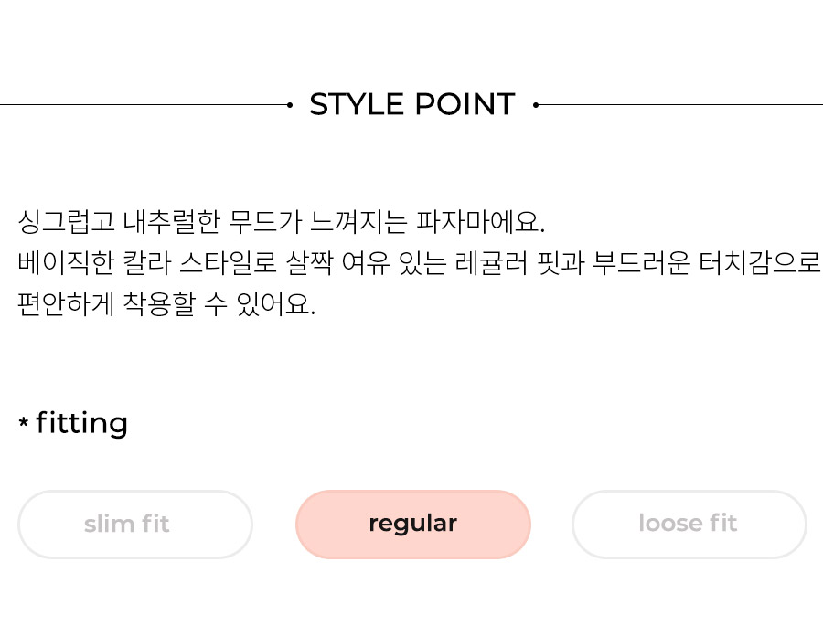
Task: Click the line starting with 싱그럽고
Action: point(282,222)
